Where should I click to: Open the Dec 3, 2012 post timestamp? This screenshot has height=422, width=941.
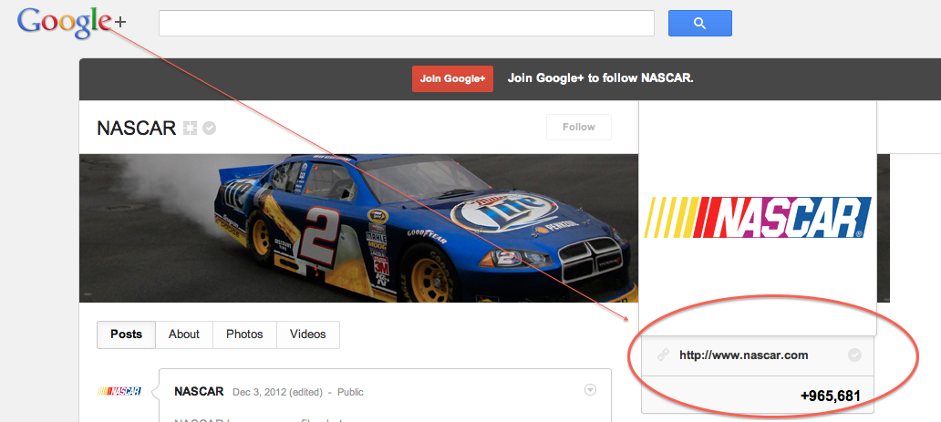click(x=277, y=393)
